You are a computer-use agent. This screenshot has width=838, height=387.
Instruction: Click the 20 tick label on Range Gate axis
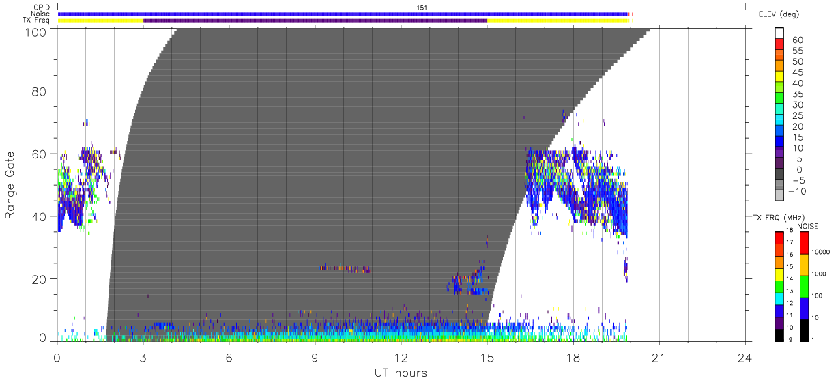(40, 279)
